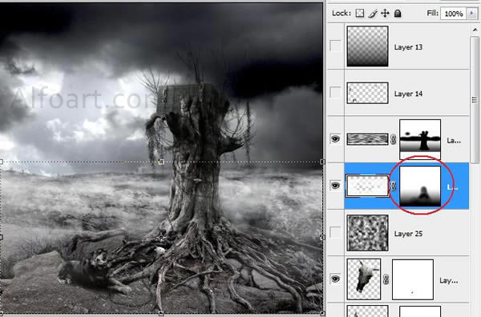Image resolution: width=481 pixels, height=317 pixels.
Task: Click link icon on the skull layer
Action: click(386, 279)
